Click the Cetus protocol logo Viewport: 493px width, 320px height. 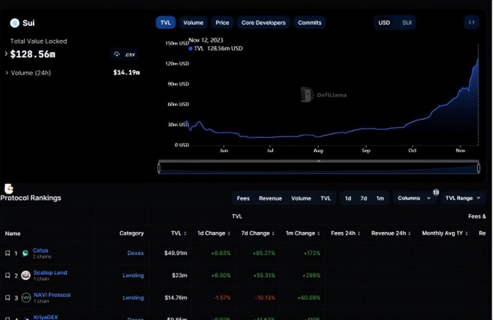26,254
